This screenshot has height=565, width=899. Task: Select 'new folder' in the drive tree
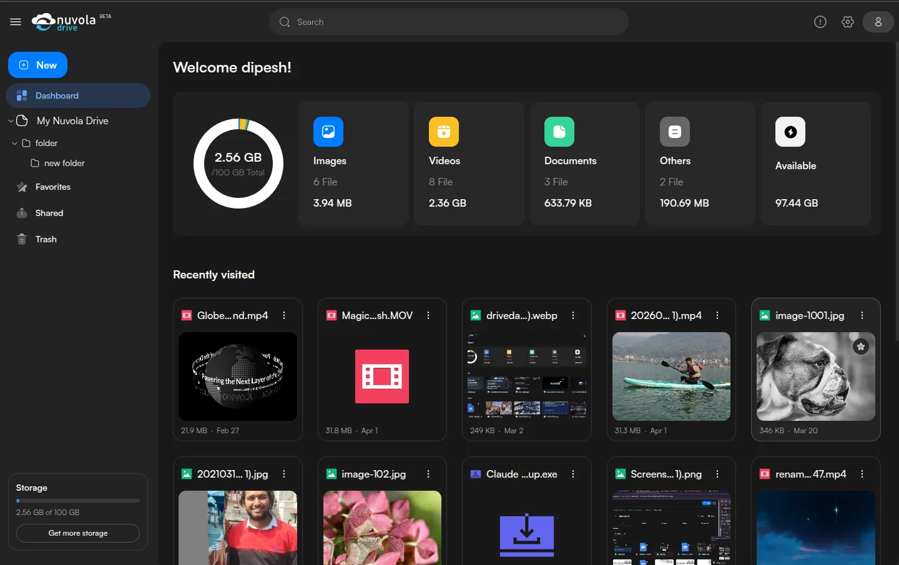pos(64,164)
